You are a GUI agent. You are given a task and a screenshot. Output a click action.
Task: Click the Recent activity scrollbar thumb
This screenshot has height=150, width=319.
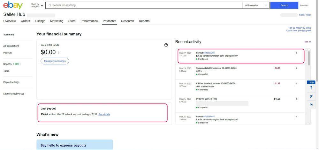click(309, 58)
